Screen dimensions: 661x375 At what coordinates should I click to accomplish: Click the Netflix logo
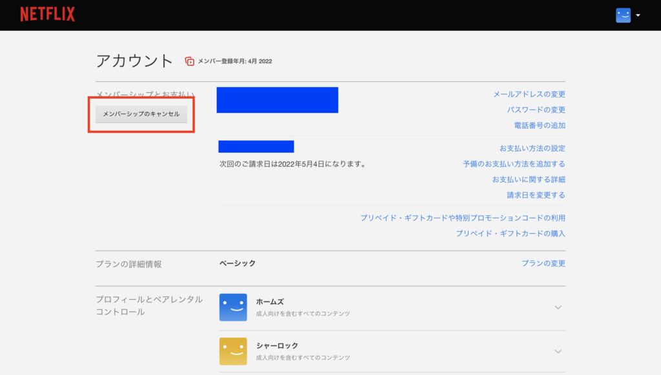[48, 14]
